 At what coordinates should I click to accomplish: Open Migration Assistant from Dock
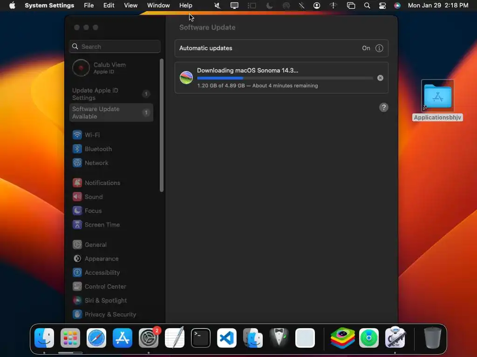click(x=253, y=338)
